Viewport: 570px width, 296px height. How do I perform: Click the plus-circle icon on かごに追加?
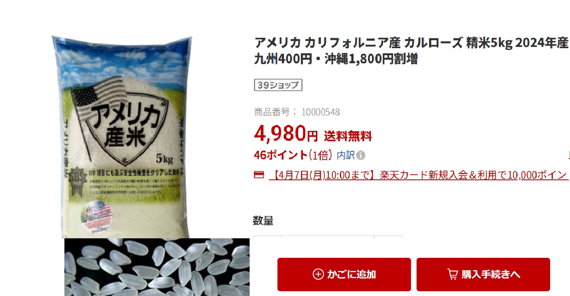(x=318, y=275)
